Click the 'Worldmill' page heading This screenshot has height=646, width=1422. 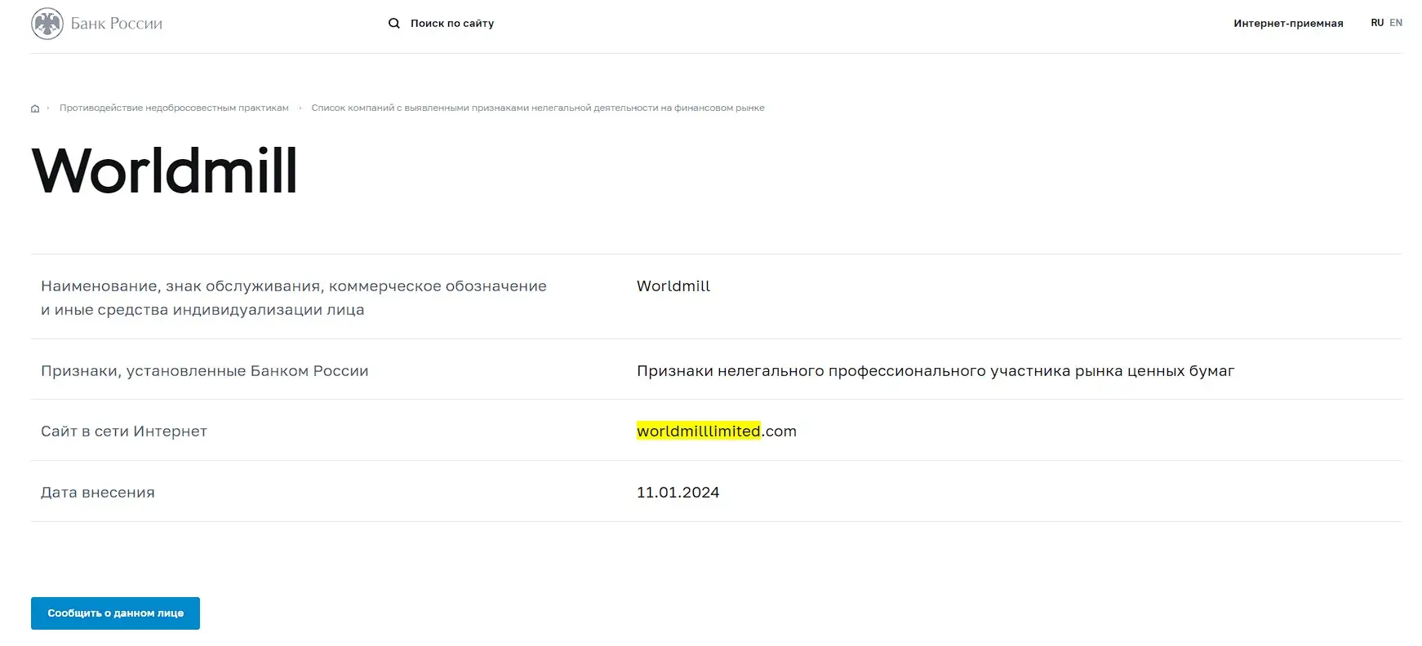pyautogui.click(x=164, y=170)
